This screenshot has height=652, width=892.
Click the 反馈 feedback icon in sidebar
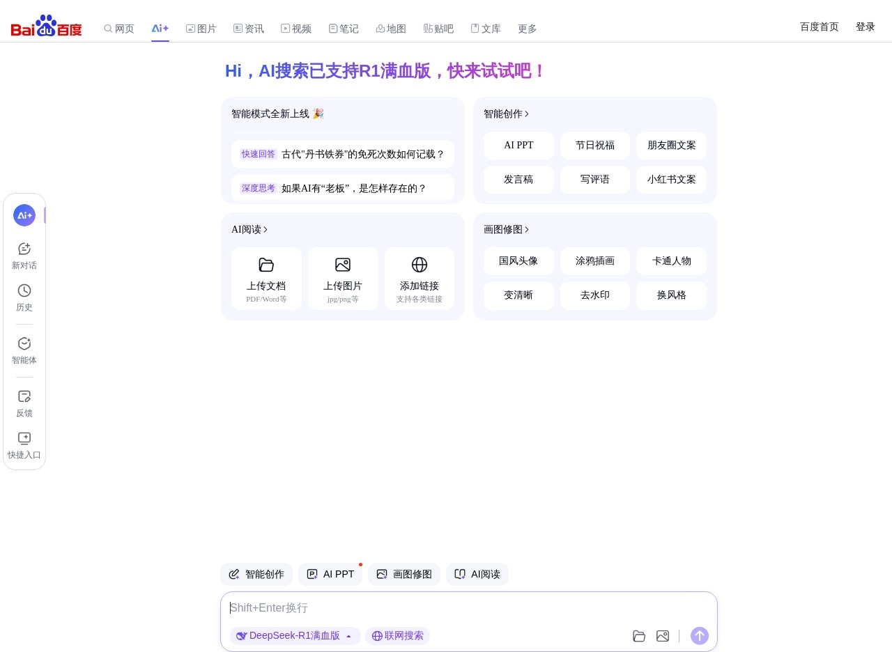24,396
